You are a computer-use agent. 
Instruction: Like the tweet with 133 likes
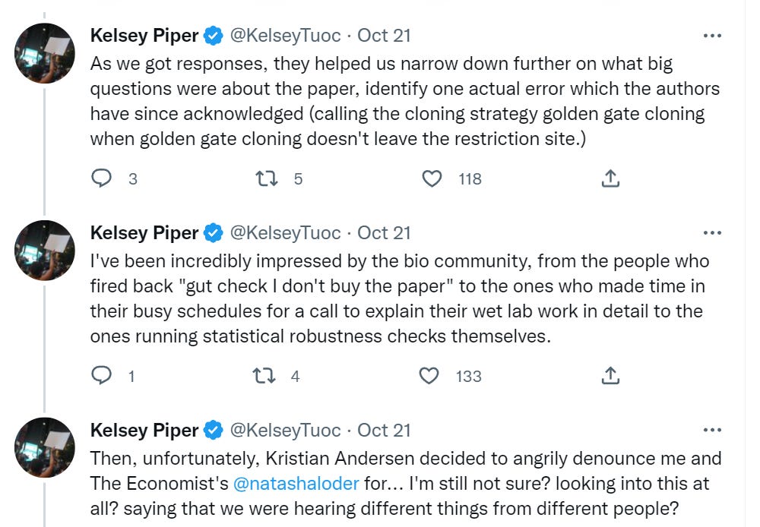(430, 376)
